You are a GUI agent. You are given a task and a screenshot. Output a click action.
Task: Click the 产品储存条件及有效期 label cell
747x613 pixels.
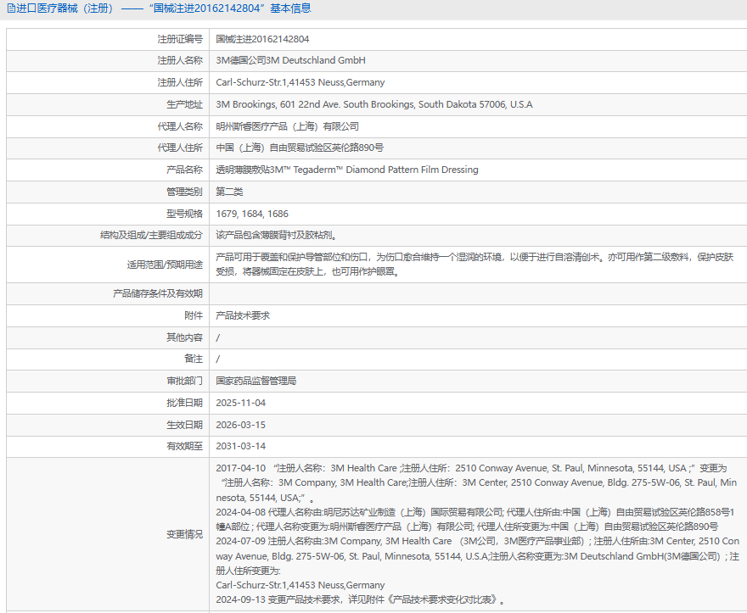coord(108,293)
